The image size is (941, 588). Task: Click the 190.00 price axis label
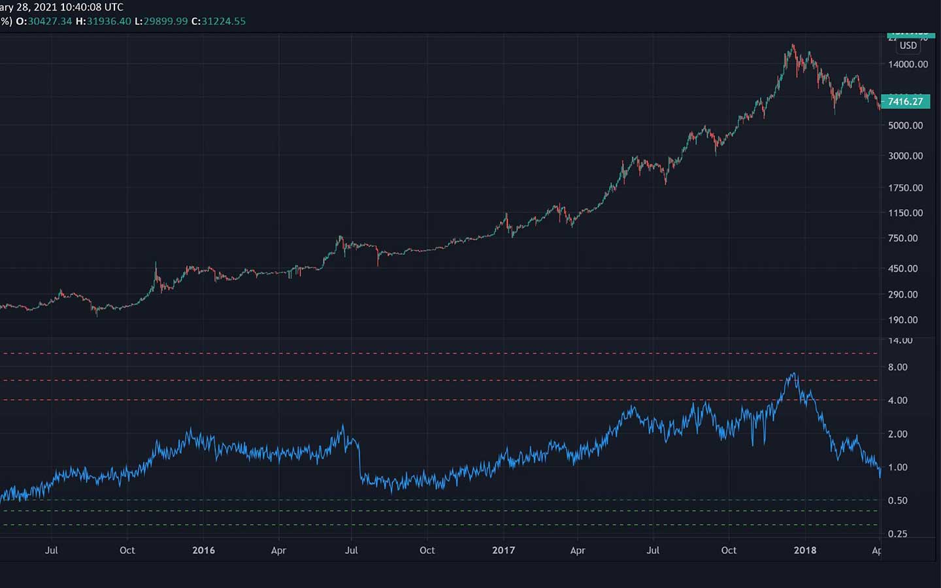[x=902, y=320]
